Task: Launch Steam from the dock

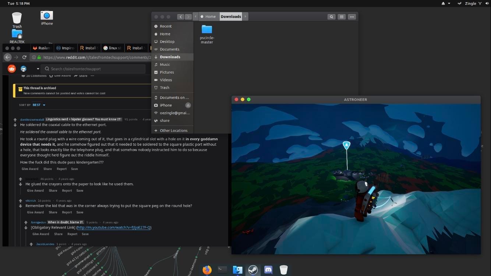Action: [253, 270]
